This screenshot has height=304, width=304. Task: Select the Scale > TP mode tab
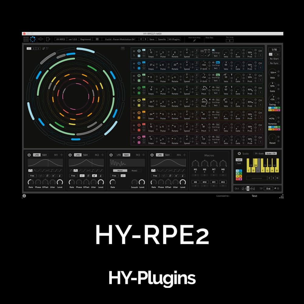(271, 154)
